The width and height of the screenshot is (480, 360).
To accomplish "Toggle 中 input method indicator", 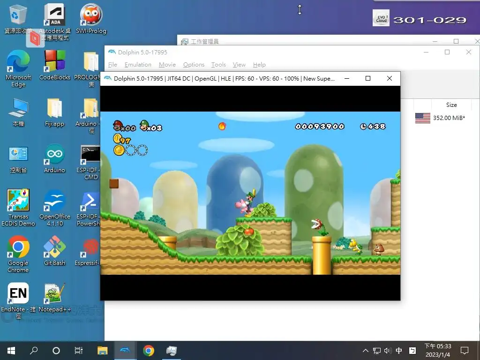I will tap(399, 351).
